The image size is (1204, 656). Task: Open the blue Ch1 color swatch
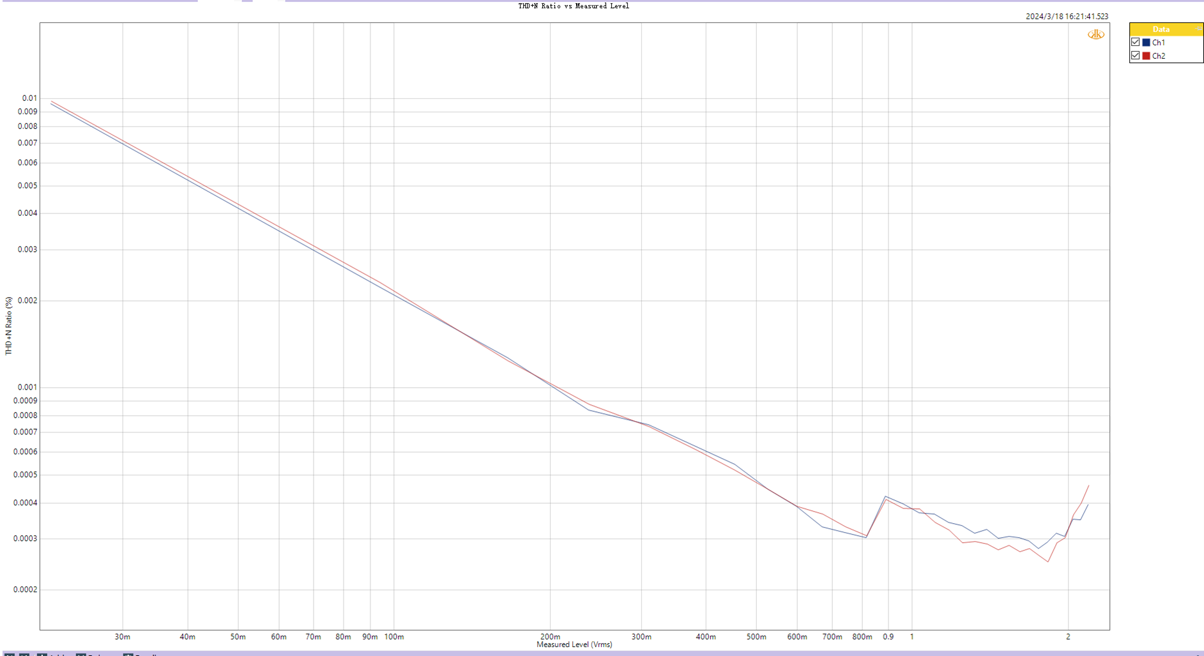point(1146,43)
